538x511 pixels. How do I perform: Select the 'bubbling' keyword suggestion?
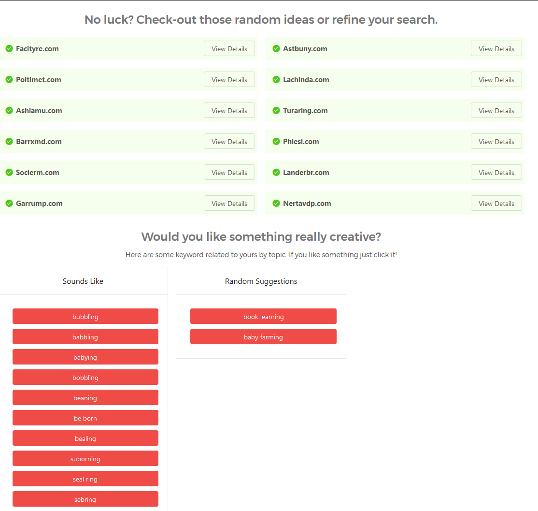point(85,316)
